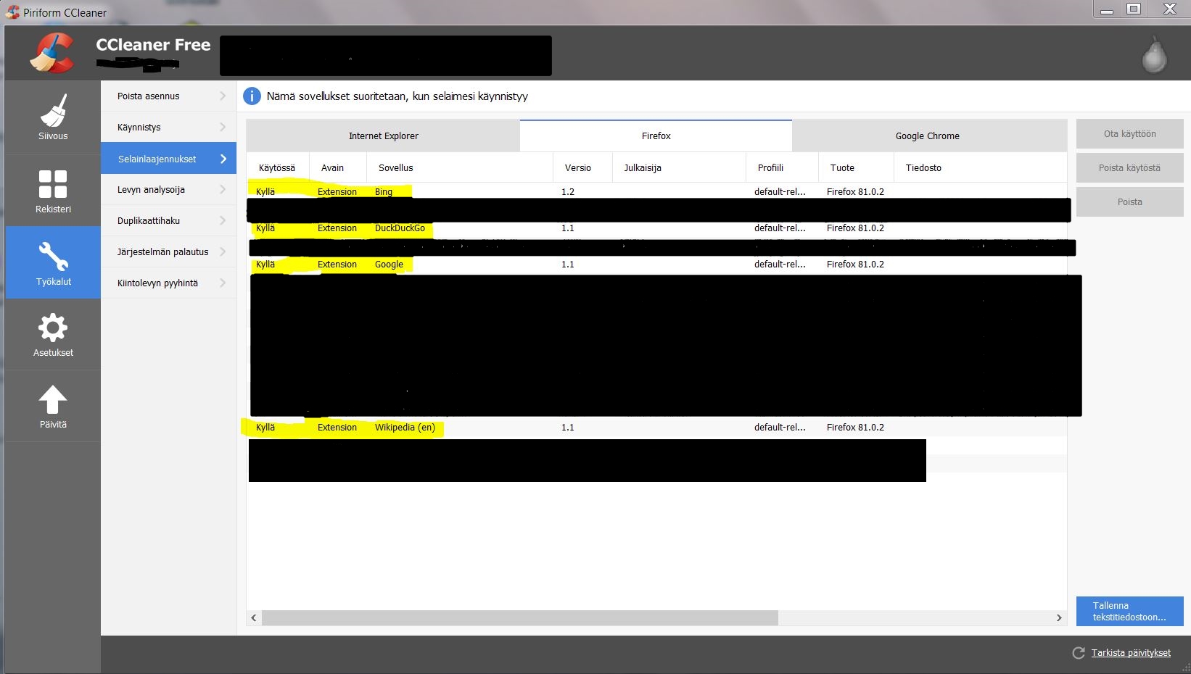Expand chevron next to Kiintolevyn pyyhintä
Viewport: 1191px width, 674px height.
coord(223,283)
